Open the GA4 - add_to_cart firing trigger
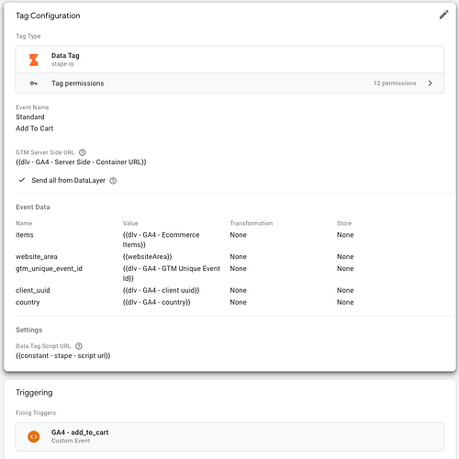The height and width of the screenshot is (459, 459). [229, 437]
